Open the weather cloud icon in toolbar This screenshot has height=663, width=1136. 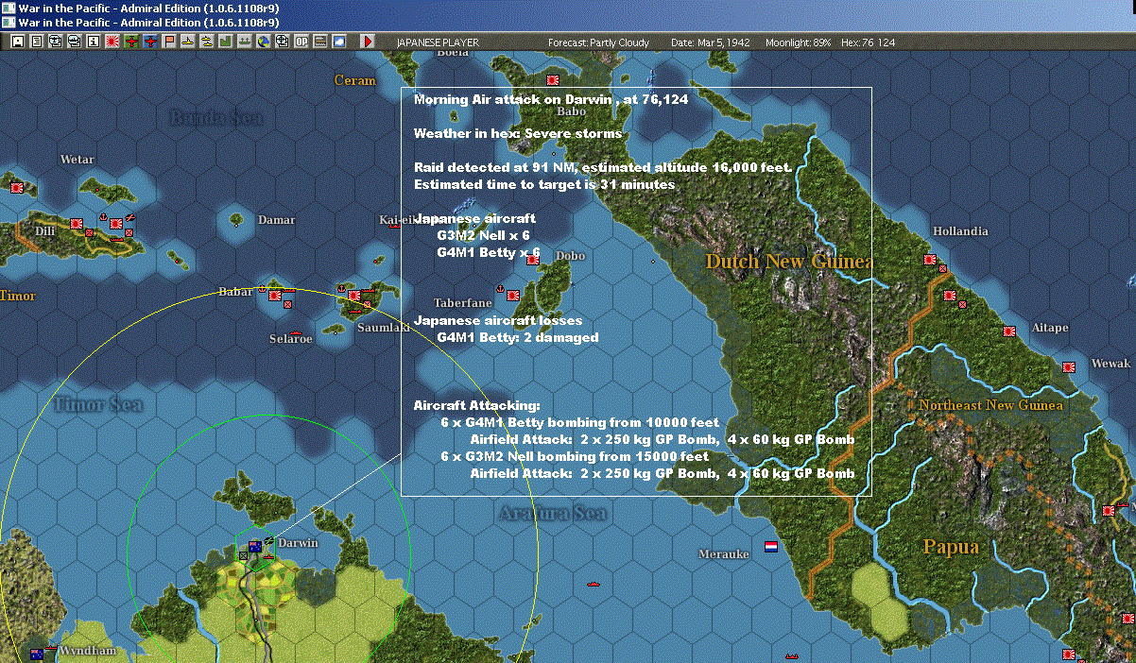pos(339,42)
